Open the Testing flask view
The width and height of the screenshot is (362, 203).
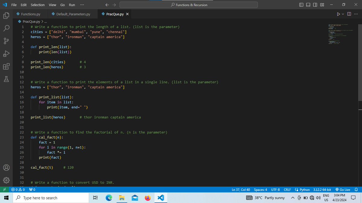(7, 79)
